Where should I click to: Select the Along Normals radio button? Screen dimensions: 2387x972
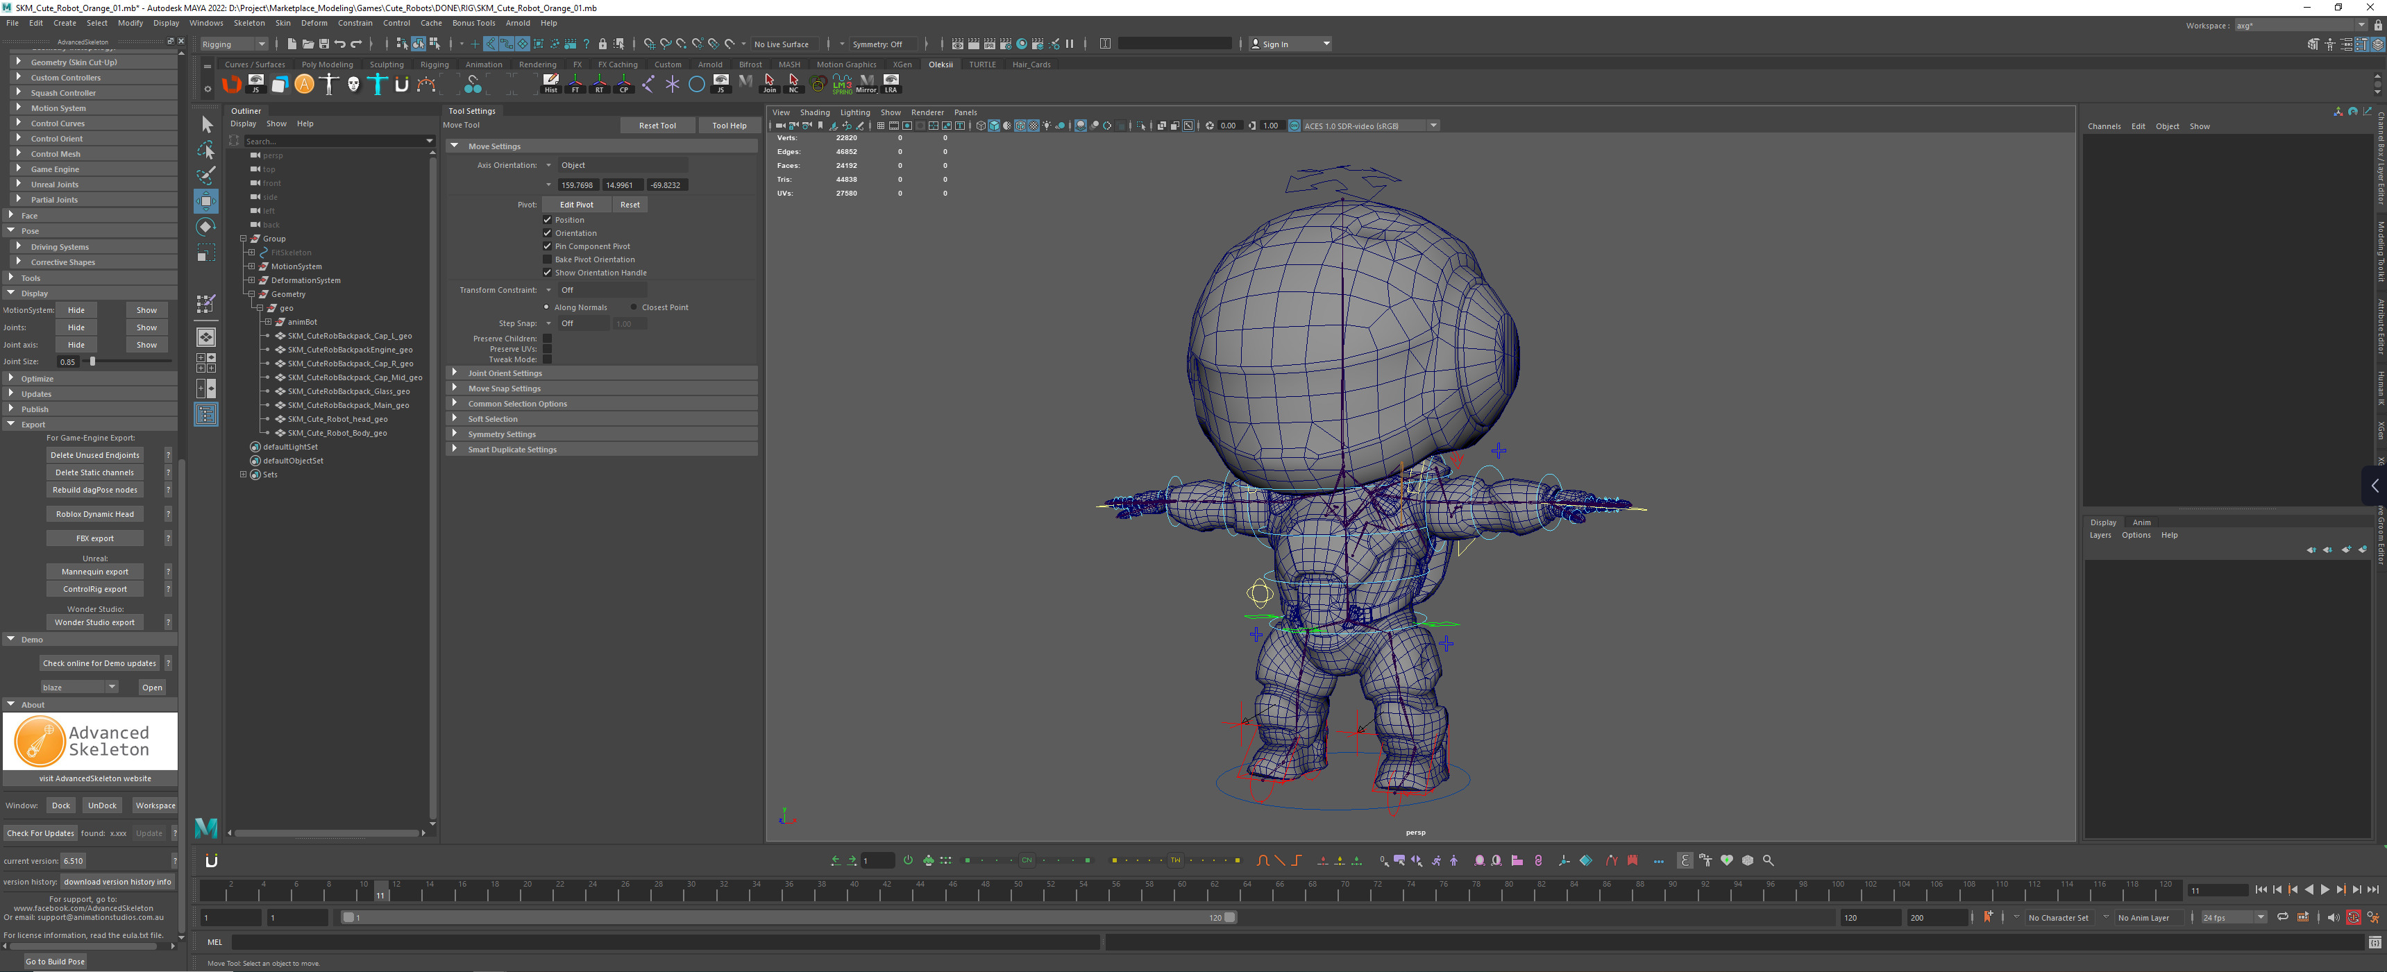547,307
